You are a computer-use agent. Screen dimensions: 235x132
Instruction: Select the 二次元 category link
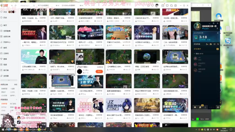(x=12, y=92)
